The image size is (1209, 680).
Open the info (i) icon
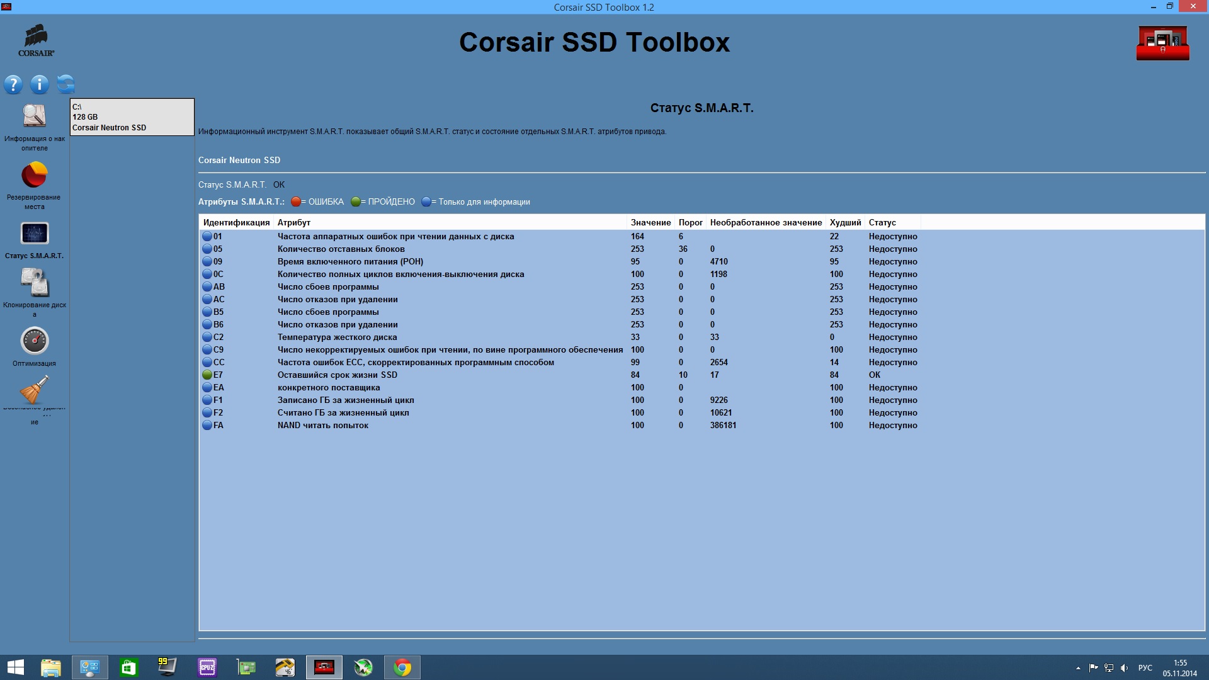(x=40, y=84)
